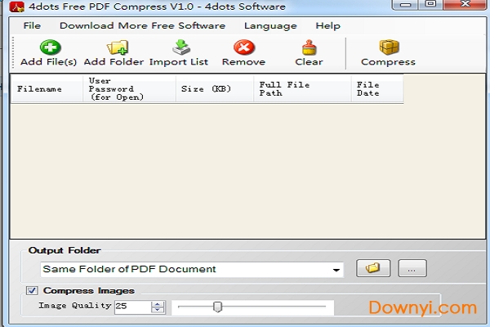Click the Full File Path column header

[302, 88]
